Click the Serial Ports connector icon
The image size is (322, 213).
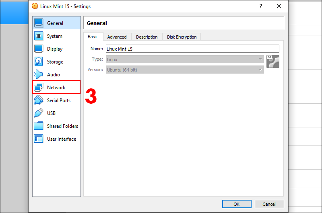[39, 100]
